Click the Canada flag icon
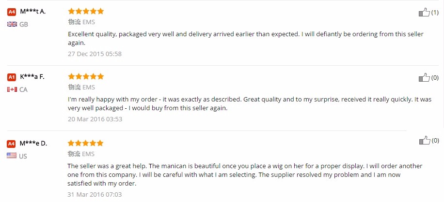Image resolution: width=444 pixels, height=202 pixels. click(12, 89)
